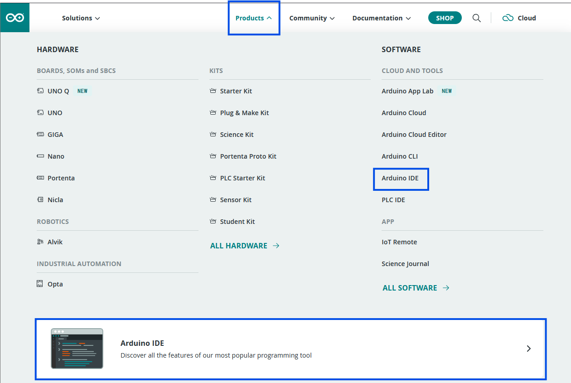Open Science Journal app link
The height and width of the screenshot is (383, 571).
tap(406, 264)
